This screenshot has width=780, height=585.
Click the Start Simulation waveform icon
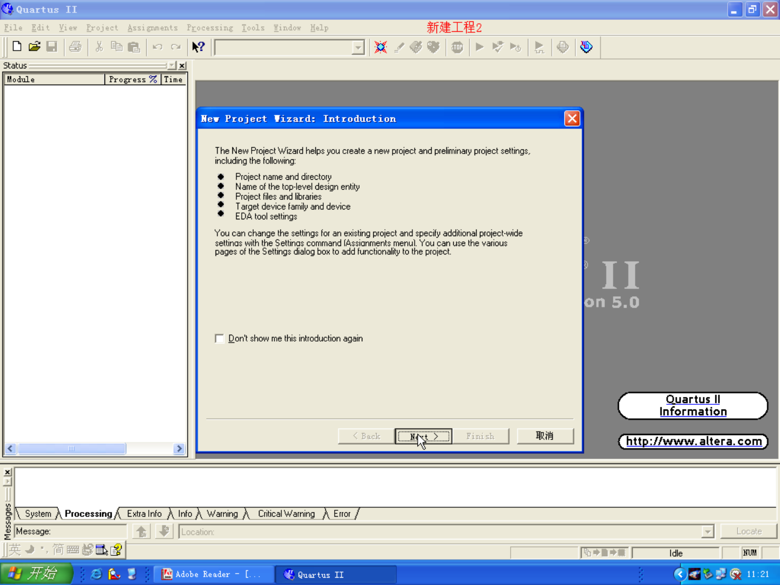539,47
